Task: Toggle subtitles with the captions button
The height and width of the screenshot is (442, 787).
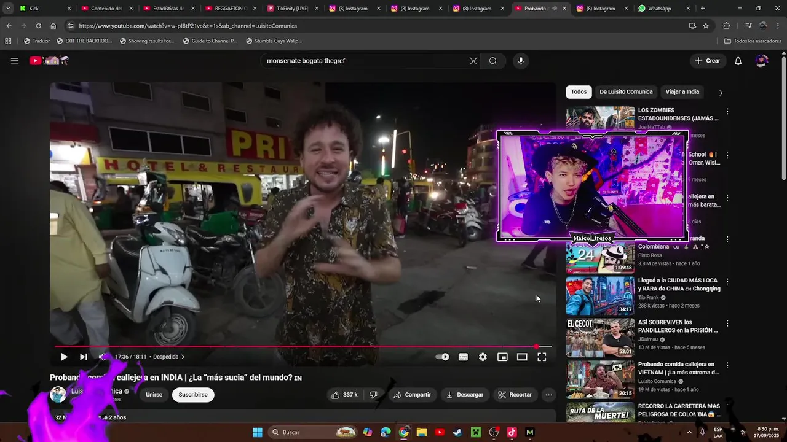Action: pos(463,357)
